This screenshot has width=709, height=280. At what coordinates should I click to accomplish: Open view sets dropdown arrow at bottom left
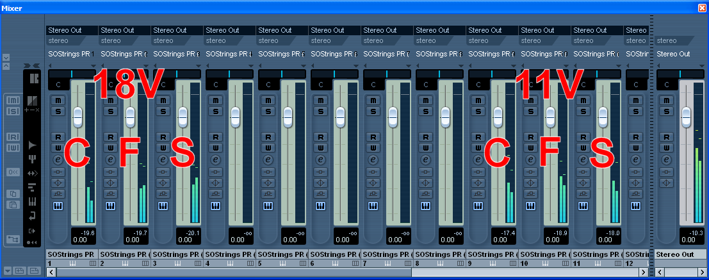pyautogui.click(x=7, y=271)
